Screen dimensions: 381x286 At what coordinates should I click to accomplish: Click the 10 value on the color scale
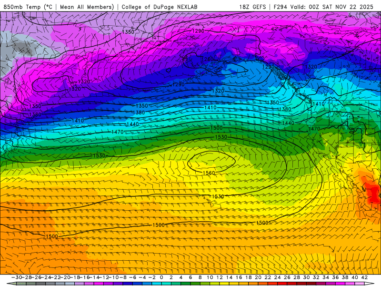(x=210, y=277)
